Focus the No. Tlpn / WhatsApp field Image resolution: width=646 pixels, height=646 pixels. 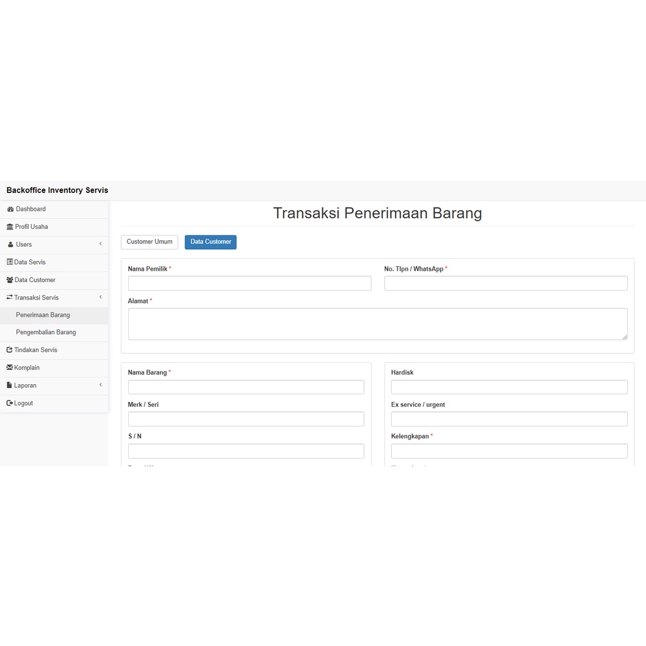[x=506, y=283]
